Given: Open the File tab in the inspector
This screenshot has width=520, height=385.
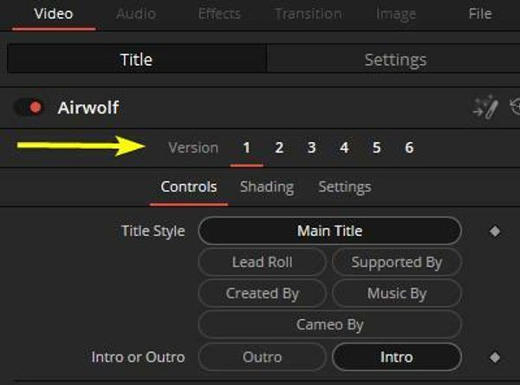Looking at the screenshot, I should coord(480,14).
